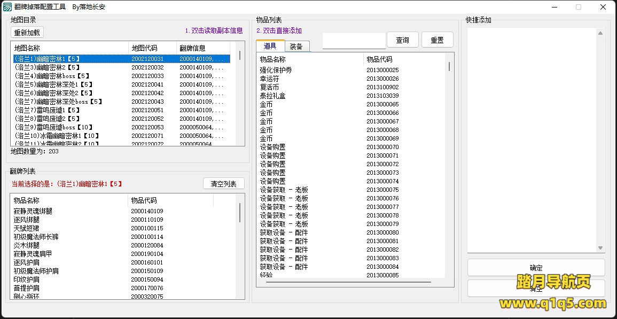This screenshot has height=319, width=617.
Task: Choose 逐风绑腿 in the flip list
Action: pyautogui.click(x=27, y=220)
